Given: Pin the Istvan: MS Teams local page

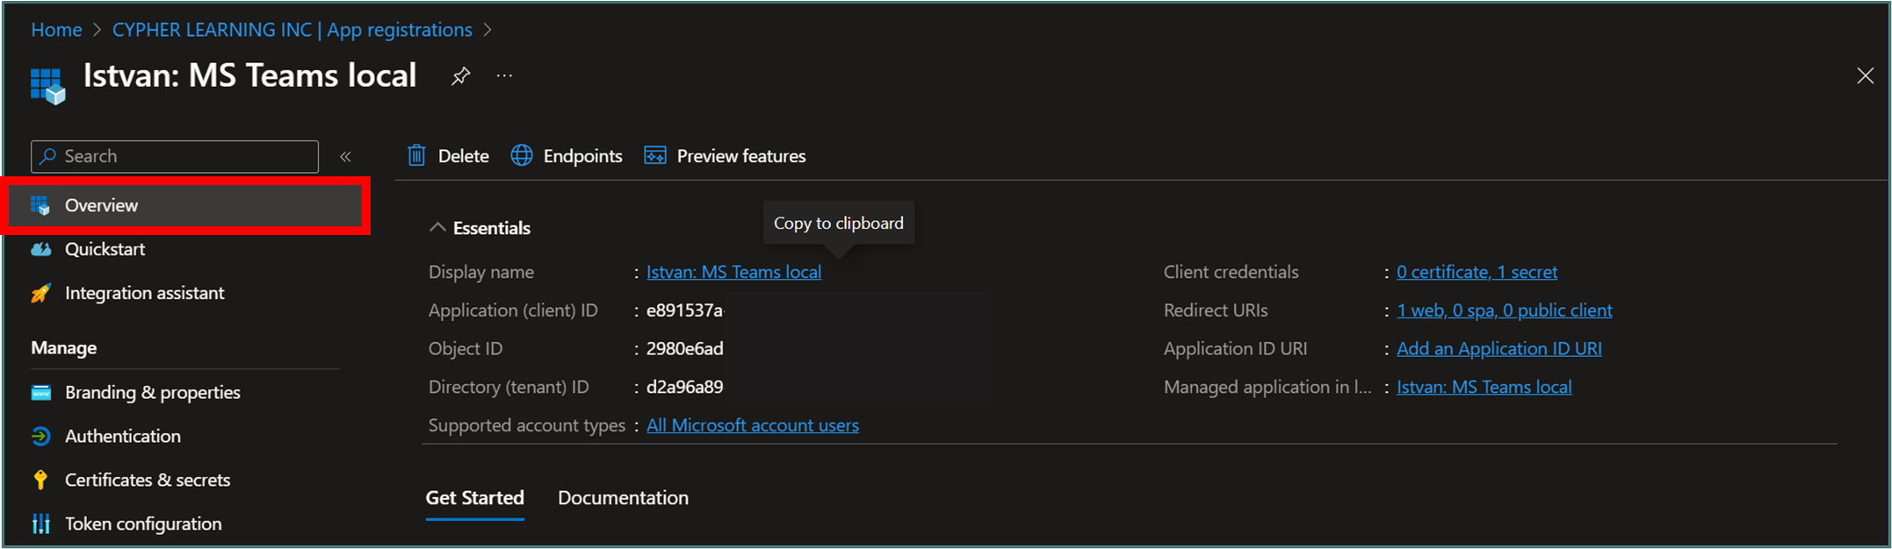Looking at the screenshot, I should pos(460,76).
